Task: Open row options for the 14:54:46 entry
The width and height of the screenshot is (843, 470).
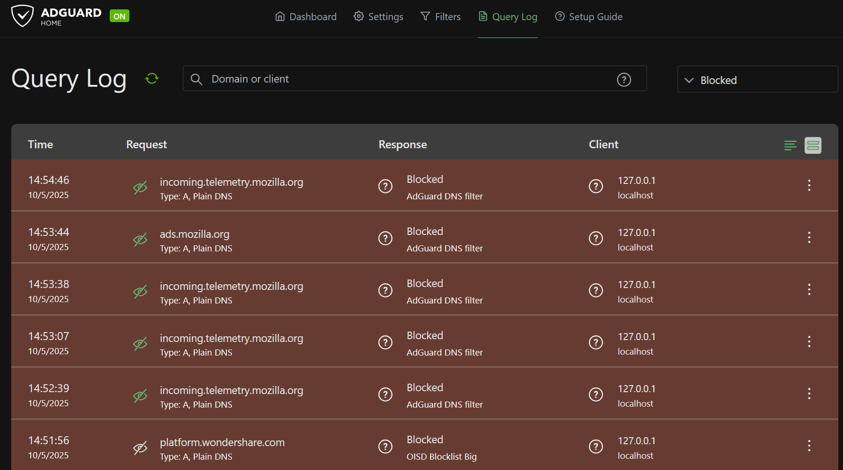Action: [809, 186]
